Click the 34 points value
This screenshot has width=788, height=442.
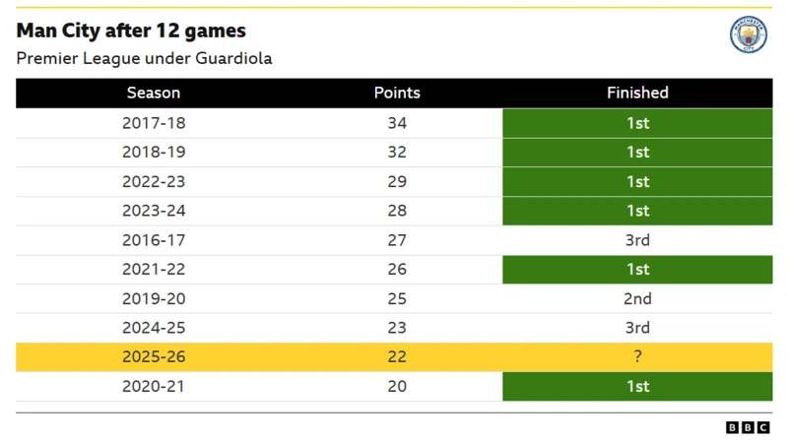pos(397,123)
